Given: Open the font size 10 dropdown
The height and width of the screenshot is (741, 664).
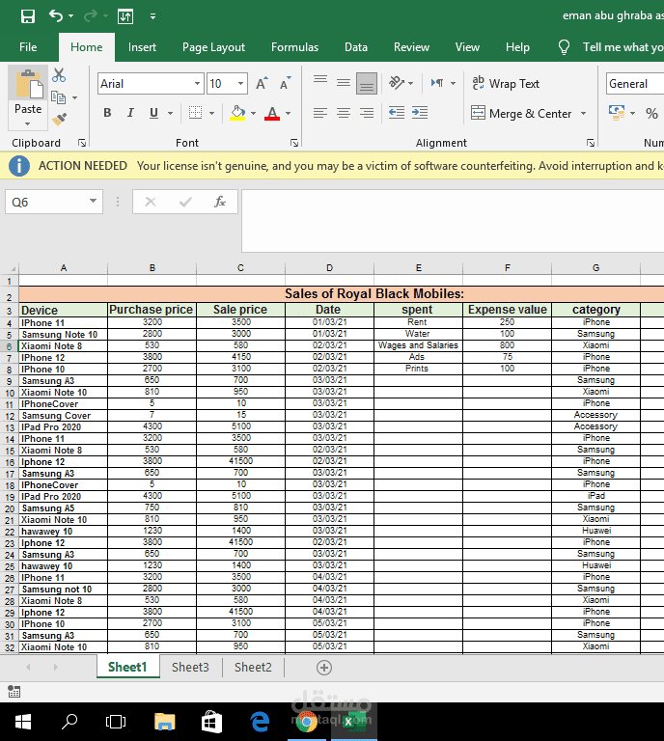Looking at the screenshot, I should click(240, 84).
